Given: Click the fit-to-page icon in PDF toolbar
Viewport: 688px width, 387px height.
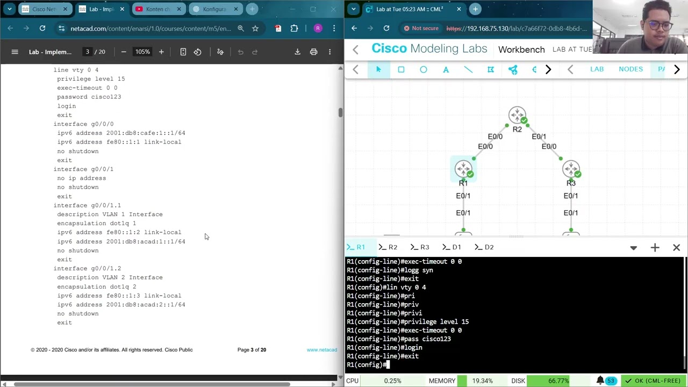Looking at the screenshot, I should point(183,52).
